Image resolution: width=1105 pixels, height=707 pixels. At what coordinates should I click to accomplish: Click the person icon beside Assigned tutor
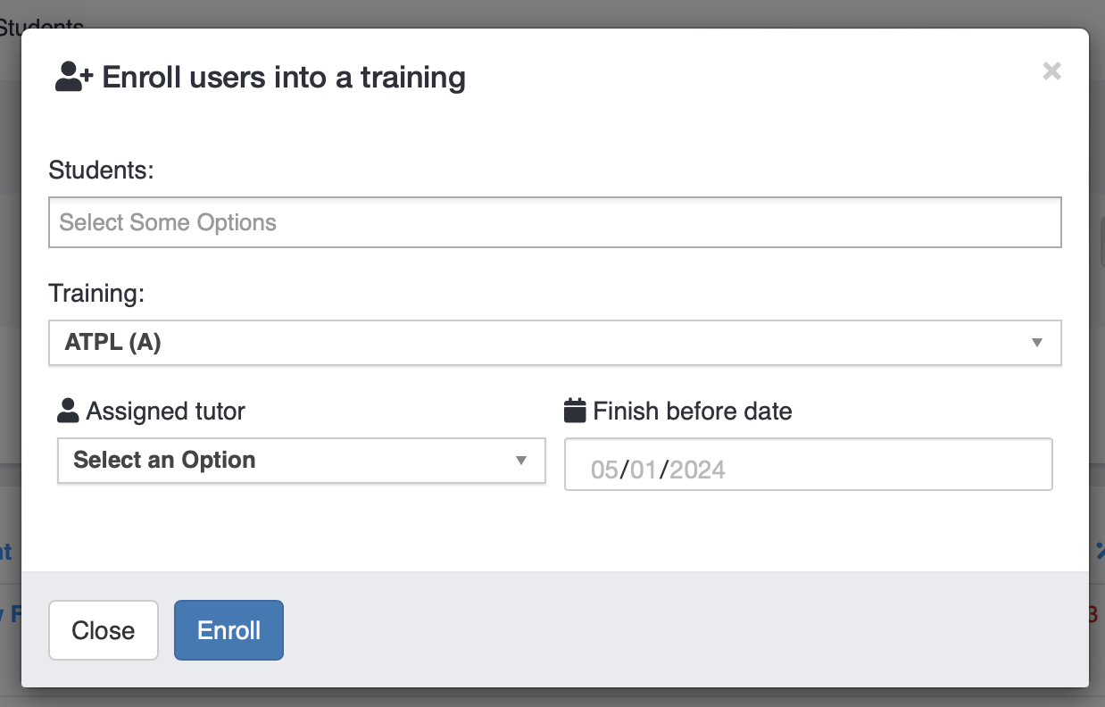pyautogui.click(x=68, y=412)
